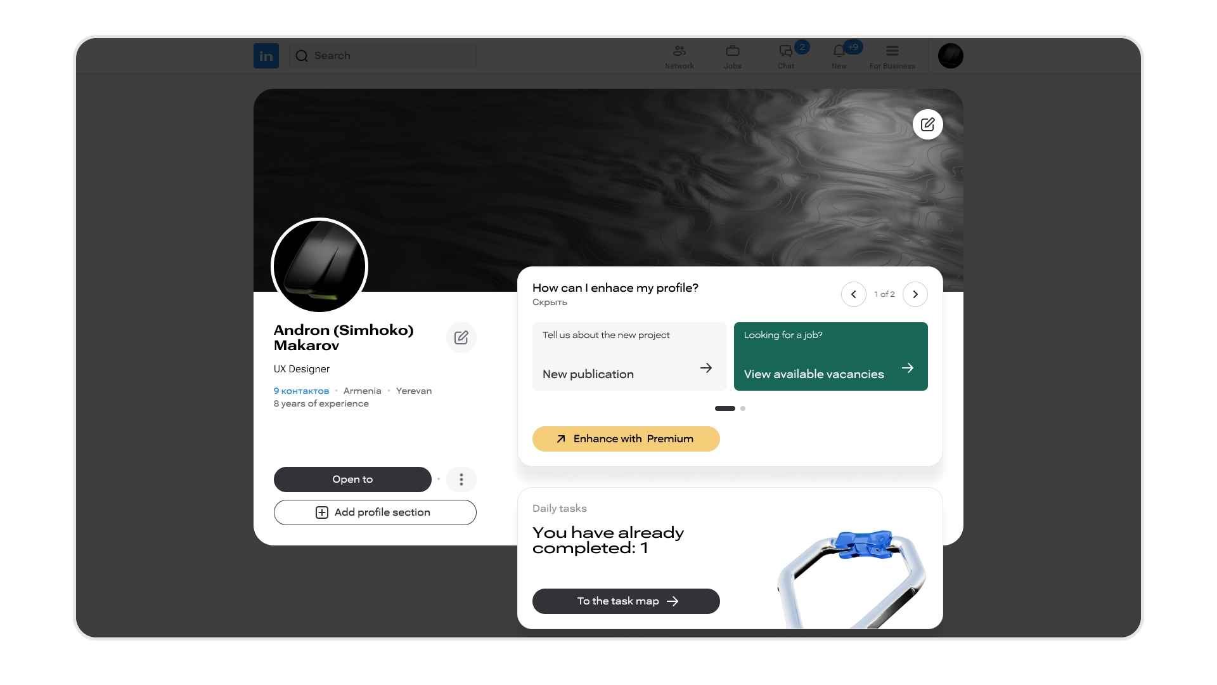Screen dimensions: 1217x685
Task: Edit the profile name details
Action: (x=461, y=337)
